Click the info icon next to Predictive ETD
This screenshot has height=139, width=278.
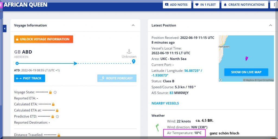click(x=57, y=117)
